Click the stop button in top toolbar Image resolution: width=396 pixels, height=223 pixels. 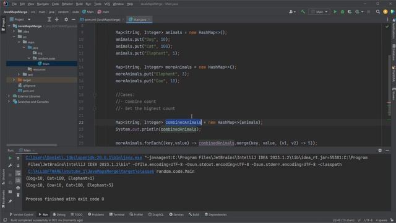tap(369, 12)
